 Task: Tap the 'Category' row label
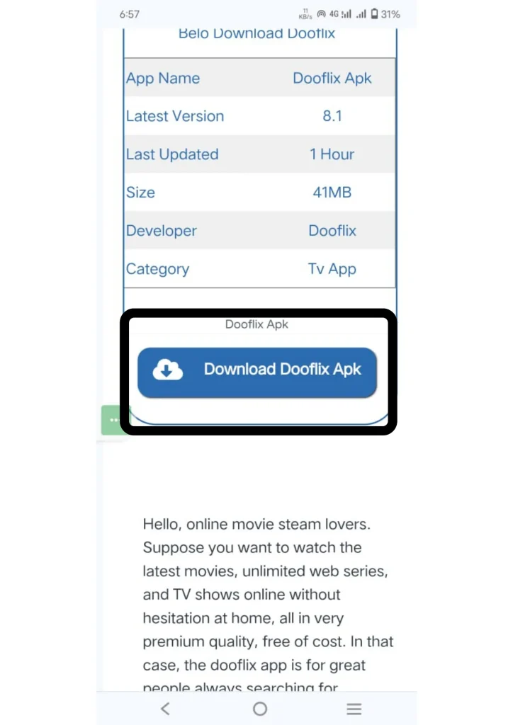[x=157, y=269]
